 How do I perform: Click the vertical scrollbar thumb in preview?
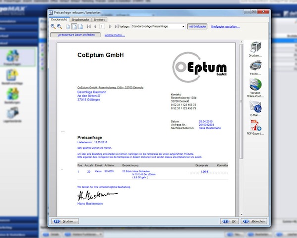click(x=241, y=101)
